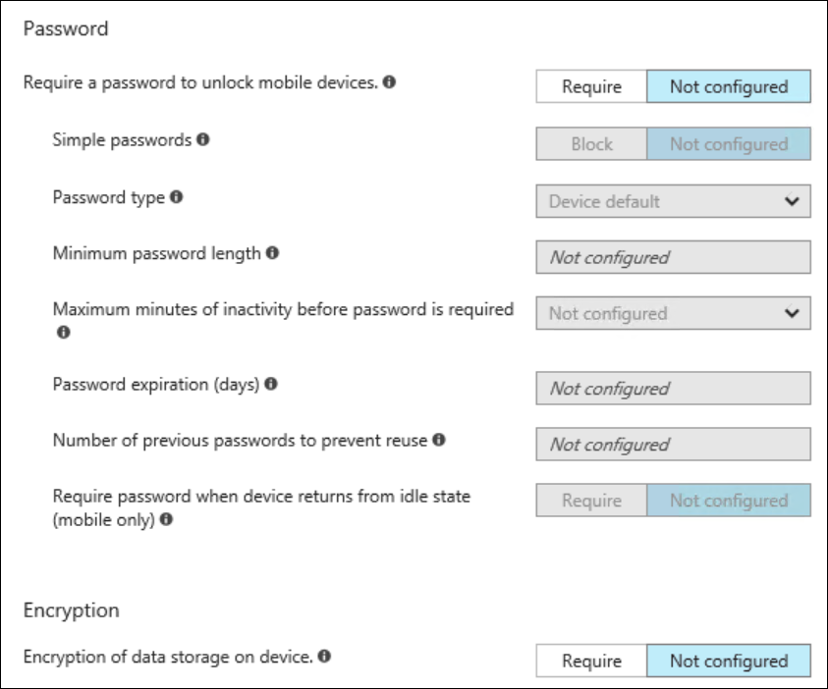Focus the Password expiration days field
Image resolution: width=828 pixels, height=689 pixels.
673,389
